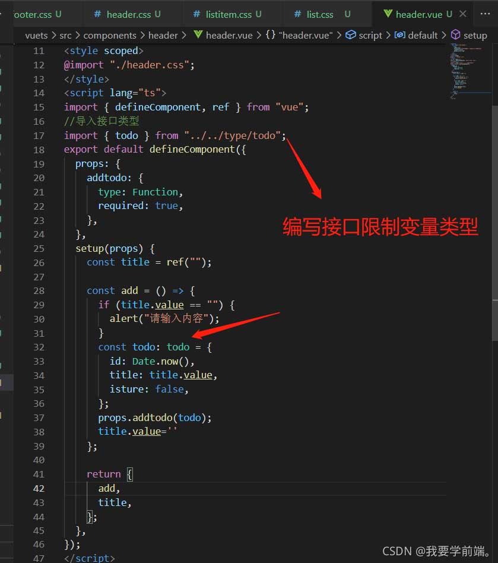Screen dimensions: 498x563
Task: Click the Vue icon on header.vue tab
Action: [x=388, y=14]
